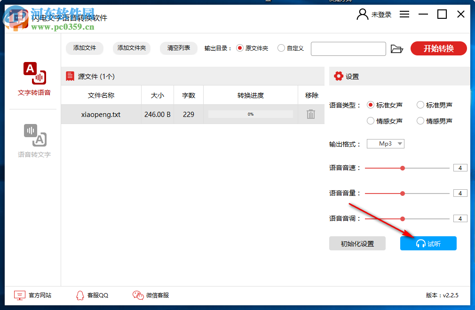475x310 pixels.
Task: Choose 标准男声 voice type
Action: click(435, 105)
